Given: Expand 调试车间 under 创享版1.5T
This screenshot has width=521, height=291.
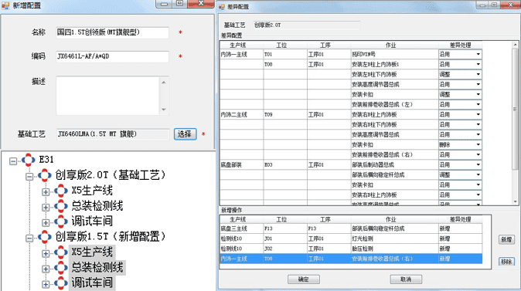Looking at the screenshot, I should click(46, 284).
